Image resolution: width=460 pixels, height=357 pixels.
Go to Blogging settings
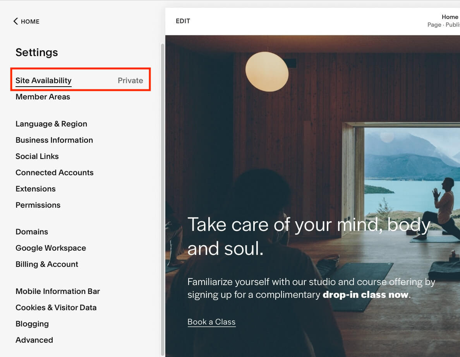(x=32, y=324)
